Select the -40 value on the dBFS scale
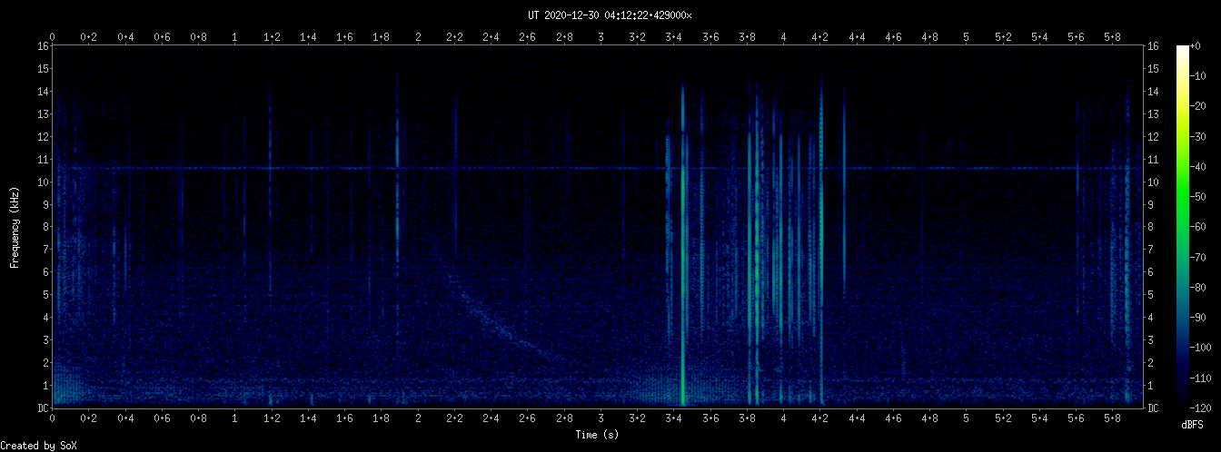This screenshot has height=452, width=1221. (x=1200, y=167)
